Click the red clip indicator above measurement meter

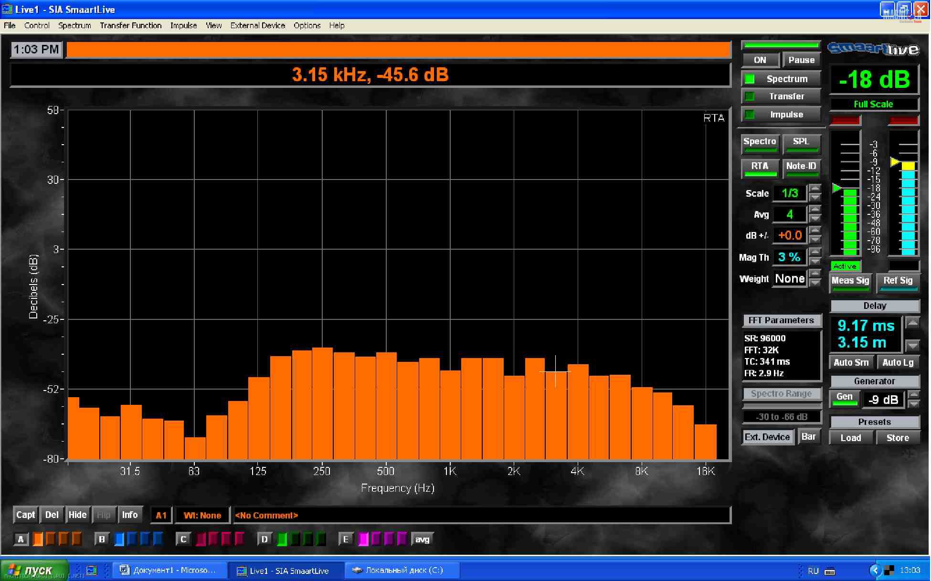point(846,120)
